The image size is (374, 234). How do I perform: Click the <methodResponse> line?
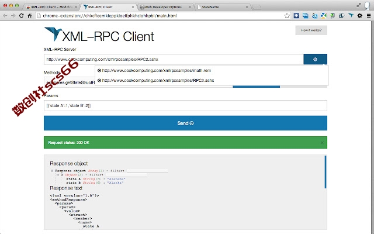tap(68, 199)
